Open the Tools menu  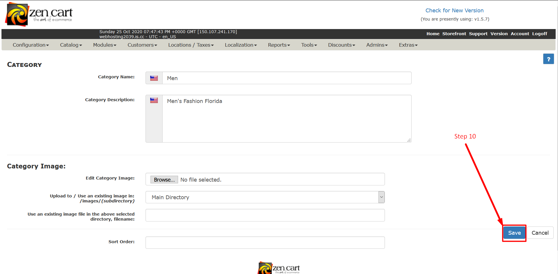click(309, 45)
